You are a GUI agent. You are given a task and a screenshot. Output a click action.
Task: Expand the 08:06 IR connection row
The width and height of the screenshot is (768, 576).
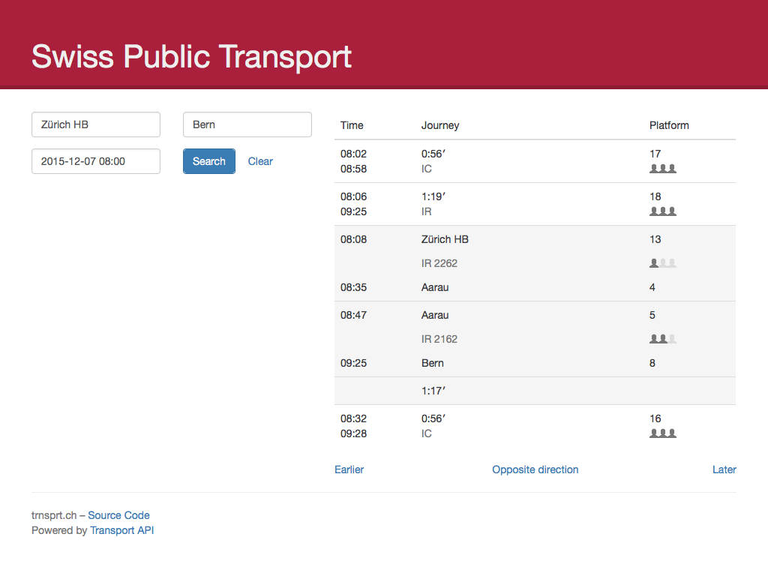point(535,204)
